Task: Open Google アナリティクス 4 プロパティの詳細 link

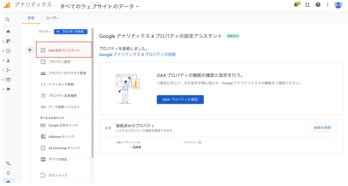Action: coord(137,55)
